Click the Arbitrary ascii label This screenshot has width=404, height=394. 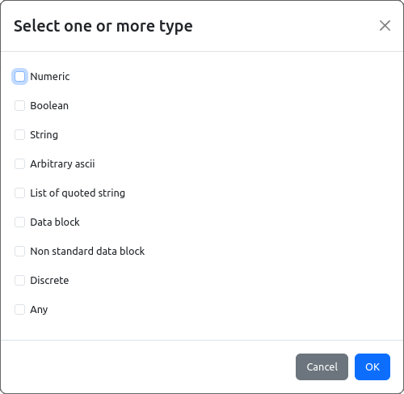tap(62, 164)
